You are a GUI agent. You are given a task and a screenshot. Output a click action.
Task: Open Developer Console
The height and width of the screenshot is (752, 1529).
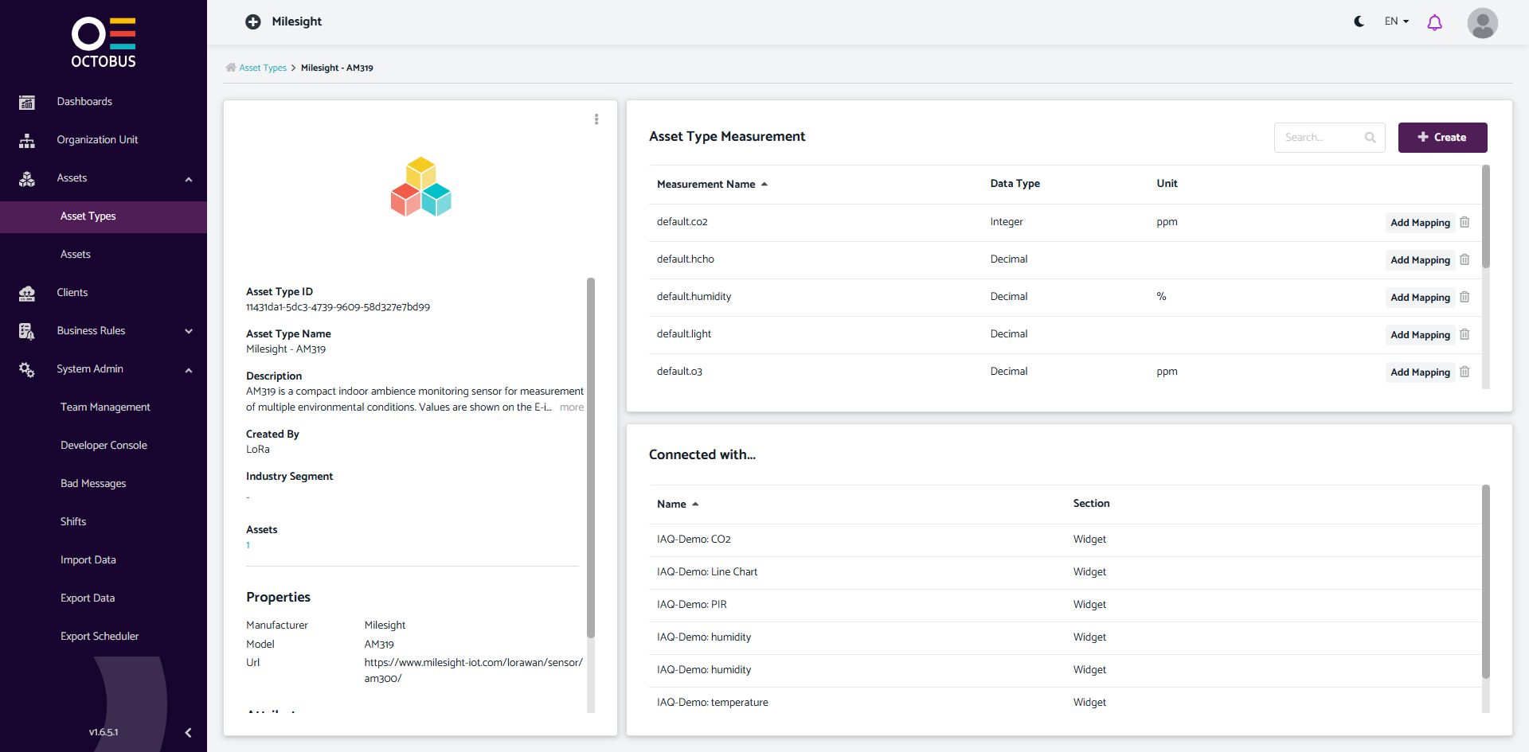tap(104, 445)
